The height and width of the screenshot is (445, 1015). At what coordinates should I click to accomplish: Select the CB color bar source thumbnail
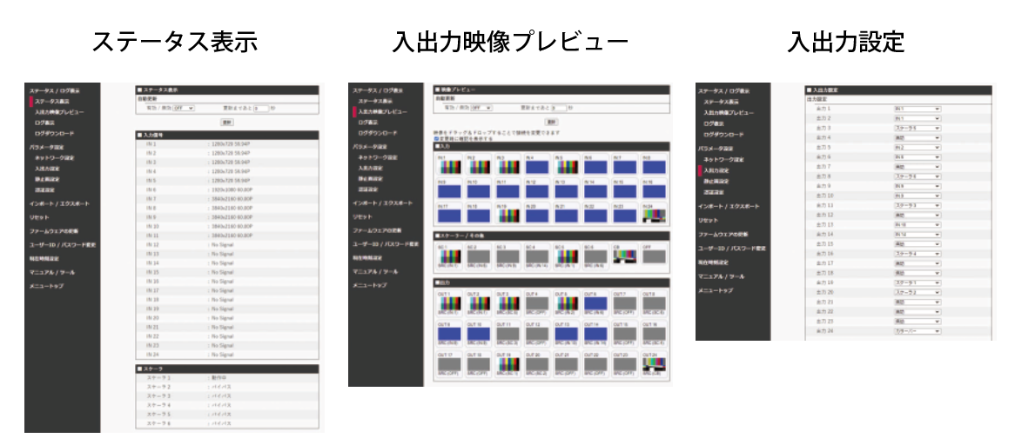tap(626, 256)
